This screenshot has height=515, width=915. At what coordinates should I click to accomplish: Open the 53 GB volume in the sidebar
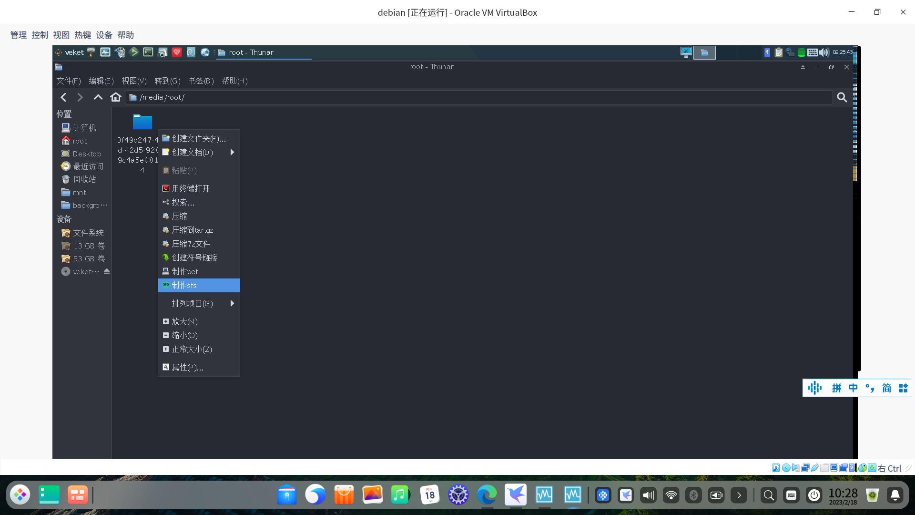pyautogui.click(x=89, y=258)
